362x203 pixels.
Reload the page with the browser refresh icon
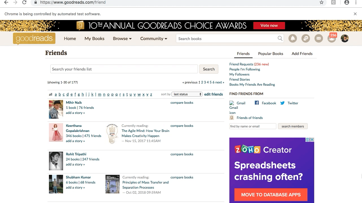point(24,2)
